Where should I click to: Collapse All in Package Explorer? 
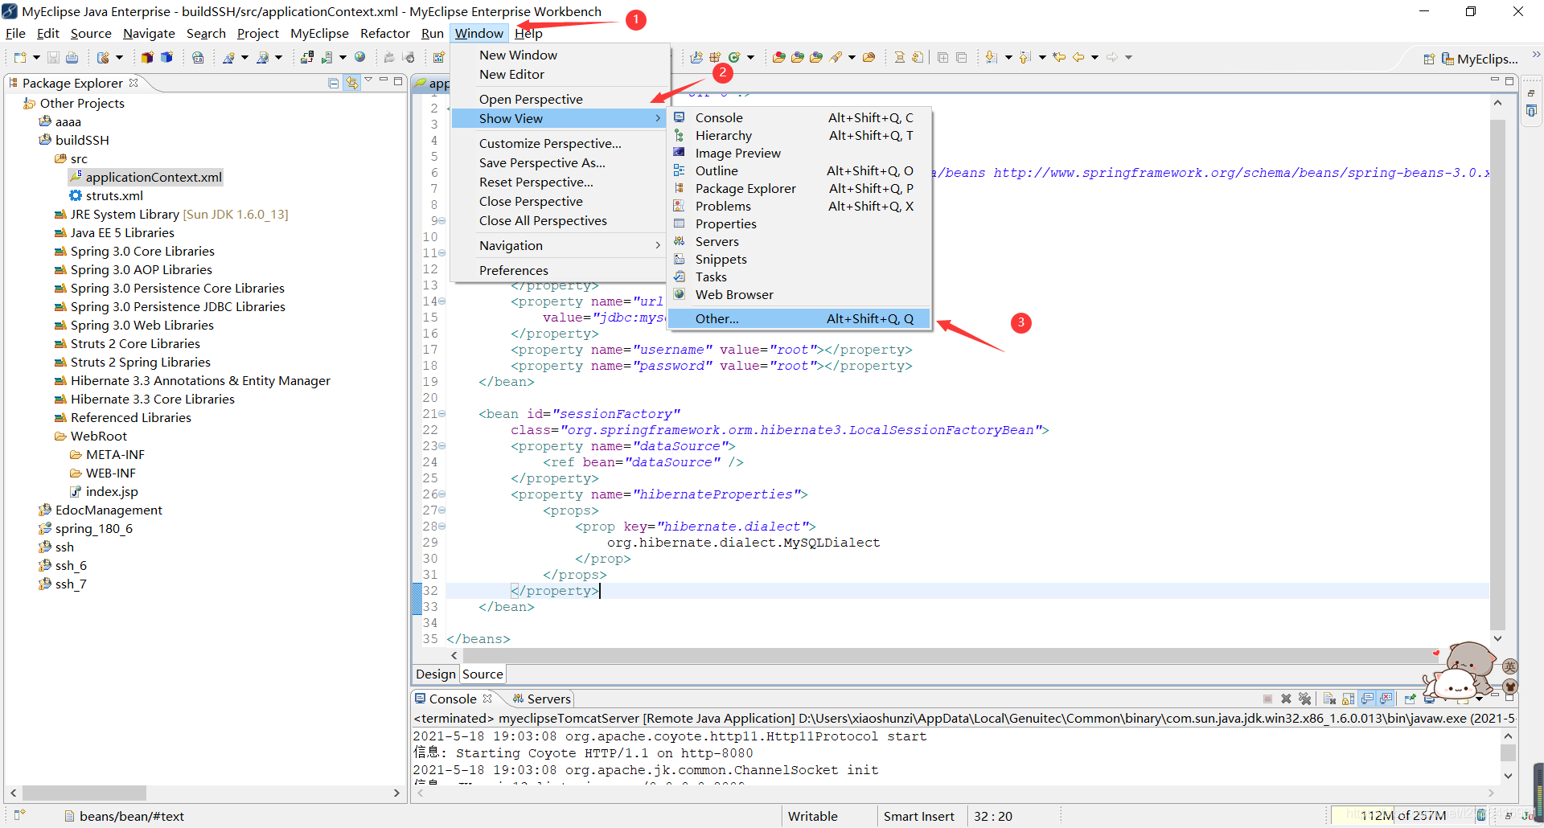(334, 83)
